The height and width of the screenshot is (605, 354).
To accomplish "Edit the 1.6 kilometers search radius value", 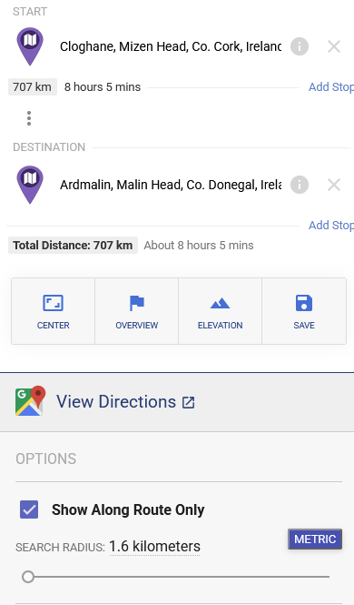I will (x=154, y=547).
